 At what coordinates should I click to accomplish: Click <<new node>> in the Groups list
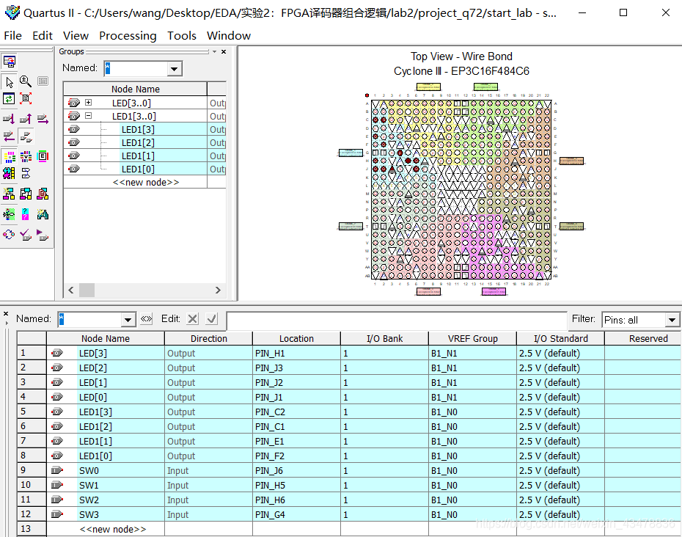[146, 183]
